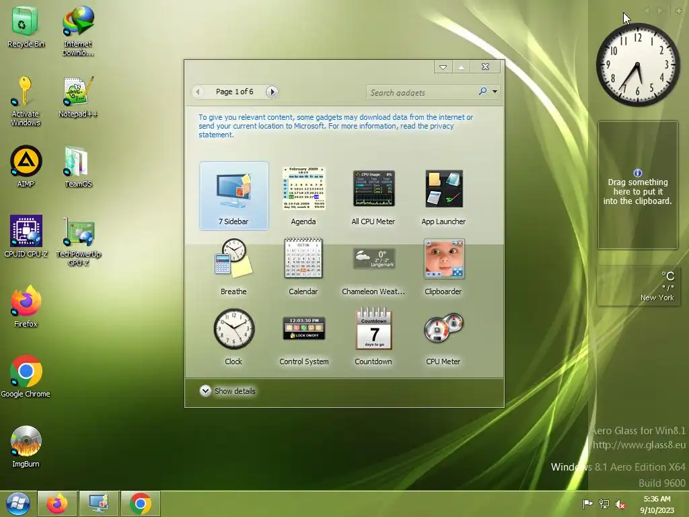This screenshot has height=517, width=689.
Task: Select the Clock gadget in gallery
Action: point(233,337)
